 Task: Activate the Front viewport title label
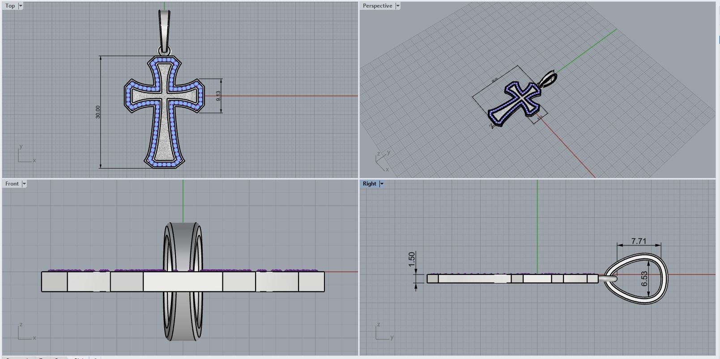click(12, 184)
